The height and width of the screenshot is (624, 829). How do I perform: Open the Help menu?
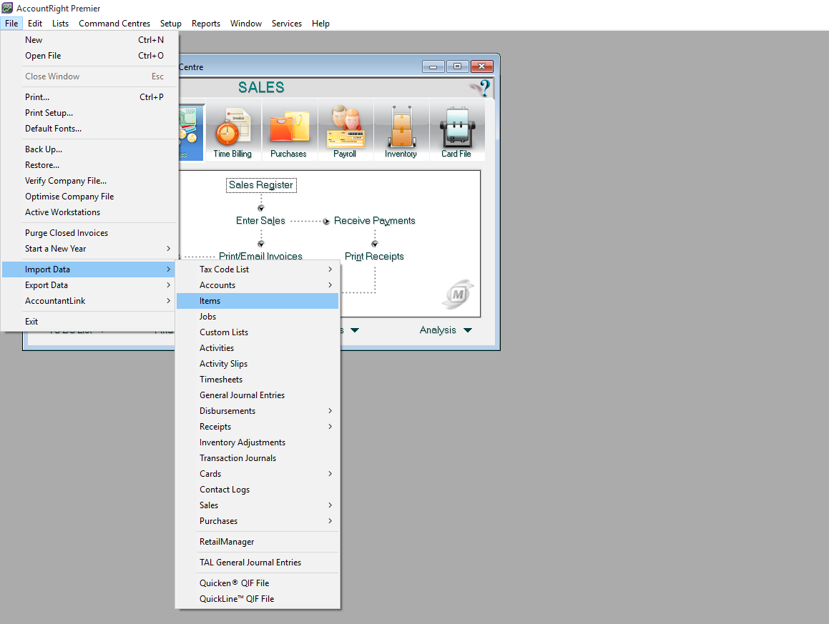[320, 24]
